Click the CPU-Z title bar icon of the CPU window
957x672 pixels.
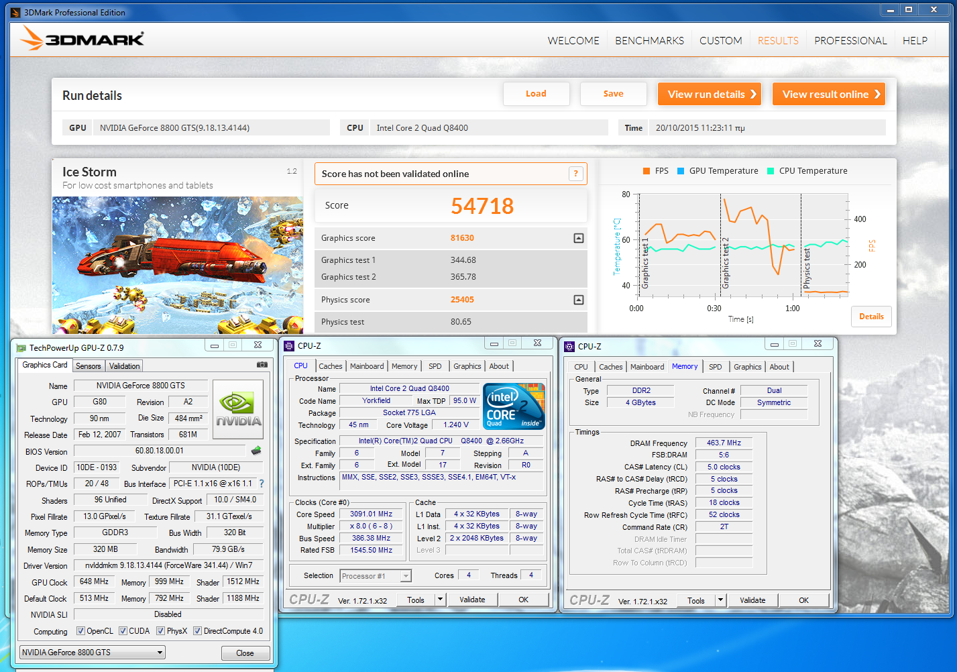point(289,346)
